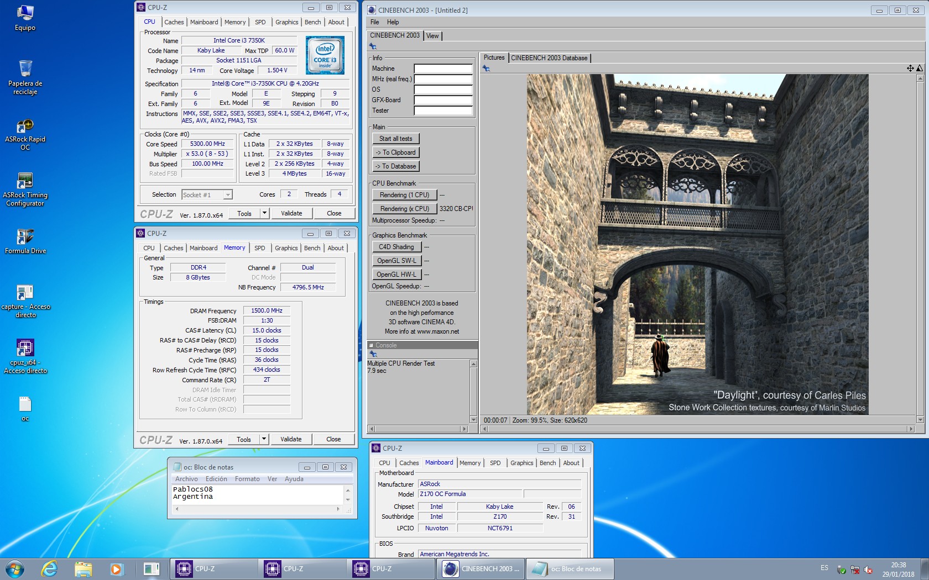Click the volume muted tray icon
Image resolution: width=929 pixels, height=580 pixels.
pyautogui.click(x=868, y=570)
